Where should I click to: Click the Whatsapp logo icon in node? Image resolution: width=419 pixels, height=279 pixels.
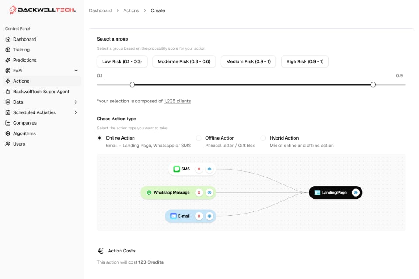[x=149, y=193]
